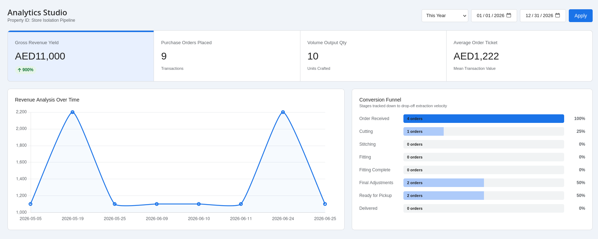Click the 900% increase arrow badge
The width and height of the screenshot is (598, 239).
[26, 70]
